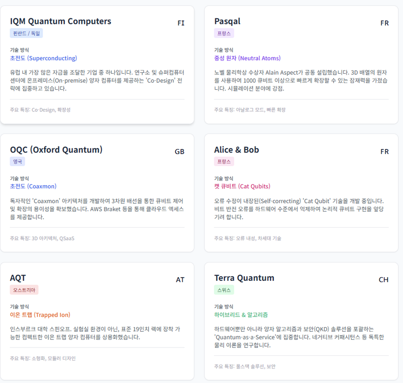Select the 중성 원자 (Neutral Atoms) label
403x383 pixels.
pos(247,58)
